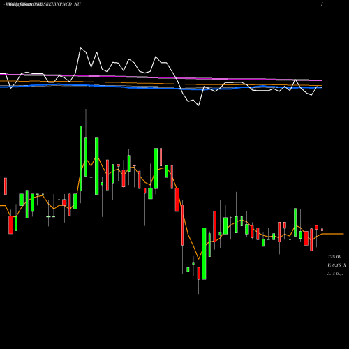Click the label that ends with "5 Days"

pyautogui.click(x=336, y=274)
